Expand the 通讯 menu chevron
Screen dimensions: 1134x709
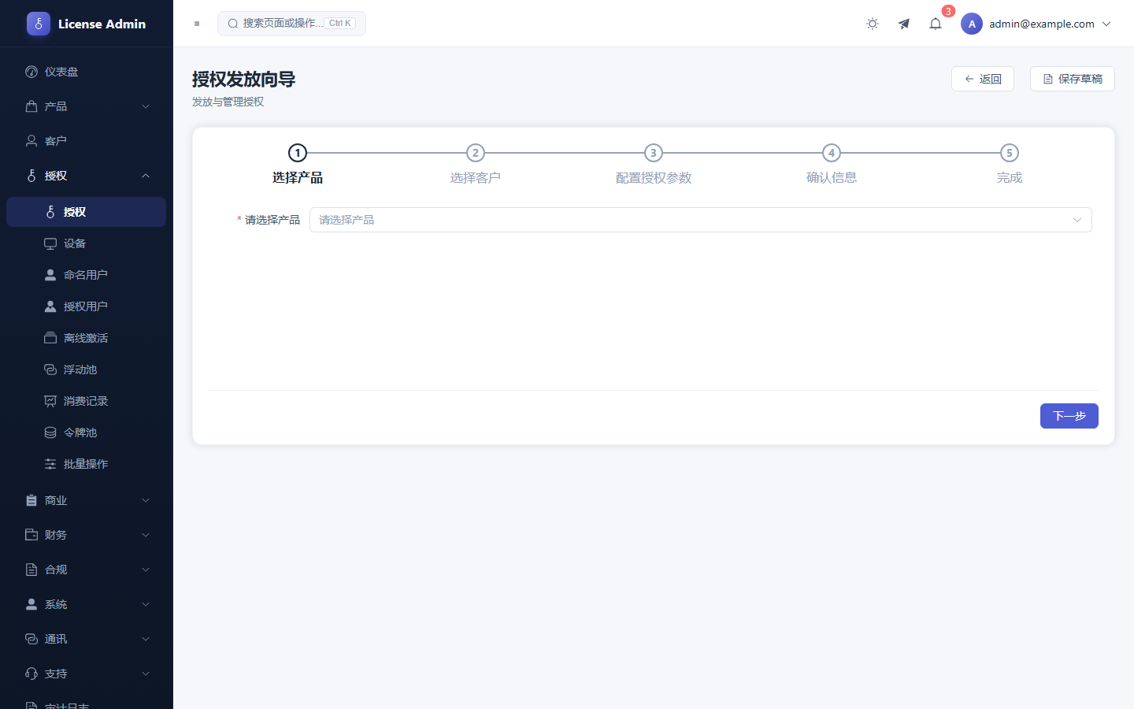point(146,639)
